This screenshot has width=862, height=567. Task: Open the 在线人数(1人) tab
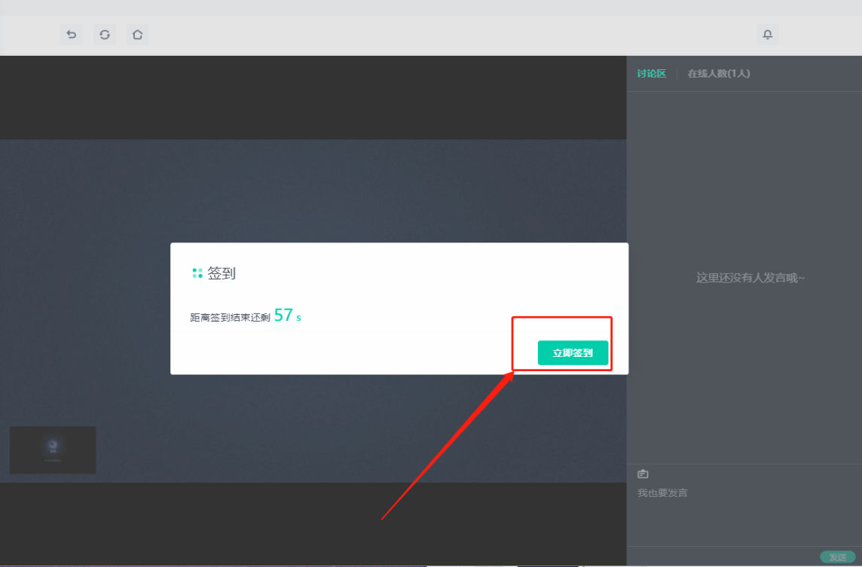pos(718,74)
